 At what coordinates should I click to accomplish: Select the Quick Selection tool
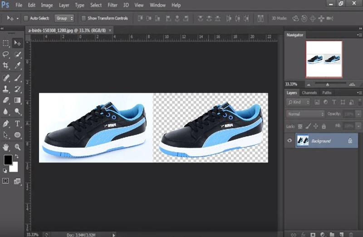pos(17,54)
